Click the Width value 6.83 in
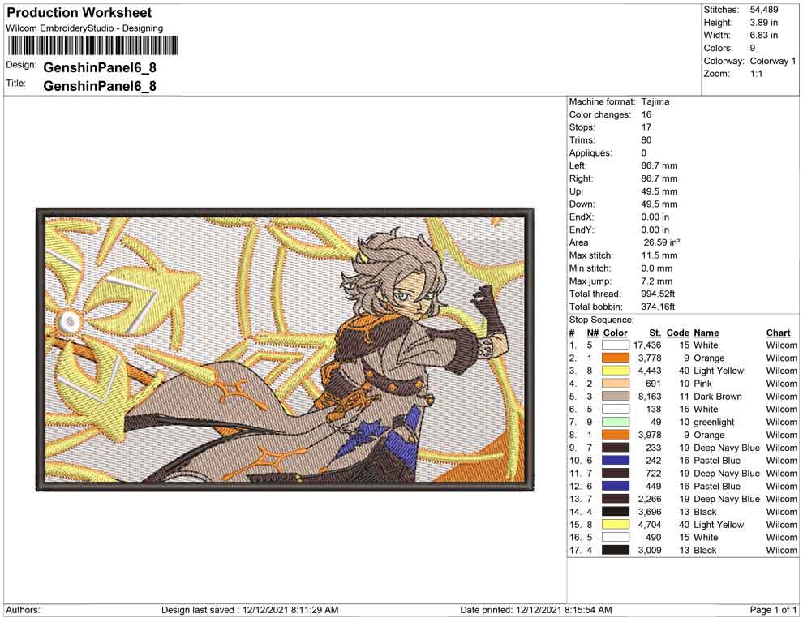This screenshot has width=803, height=618. click(763, 36)
